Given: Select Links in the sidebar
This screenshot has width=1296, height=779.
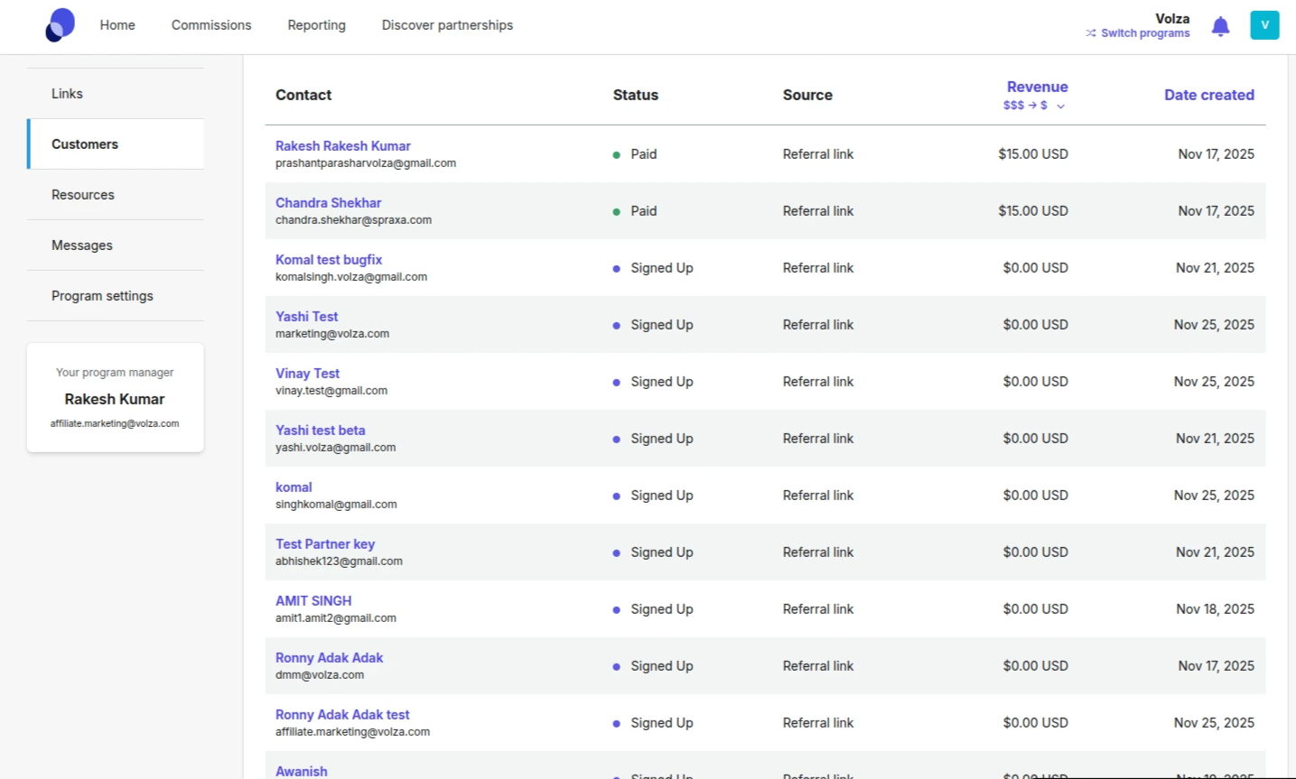Looking at the screenshot, I should pyautogui.click(x=67, y=94).
